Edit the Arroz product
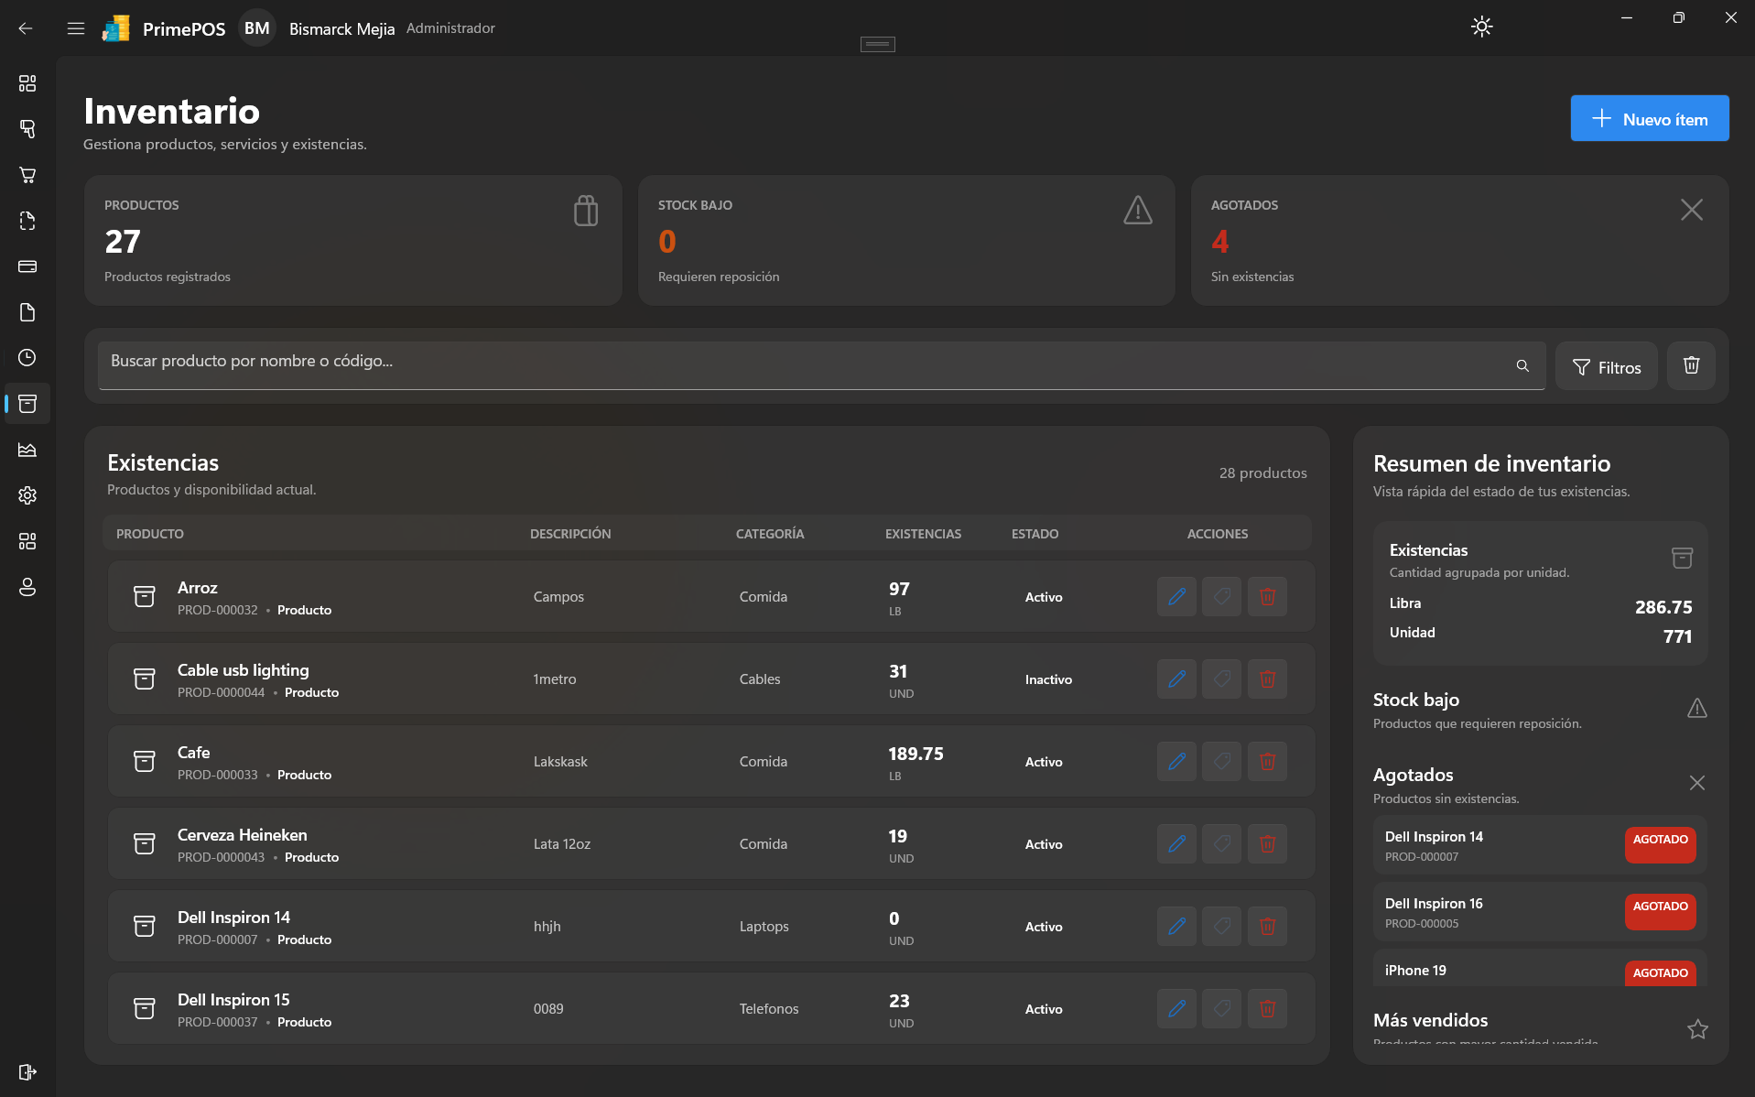Image resolution: width=1755 pixels, height=1097 pixels. coord(1176,596)
